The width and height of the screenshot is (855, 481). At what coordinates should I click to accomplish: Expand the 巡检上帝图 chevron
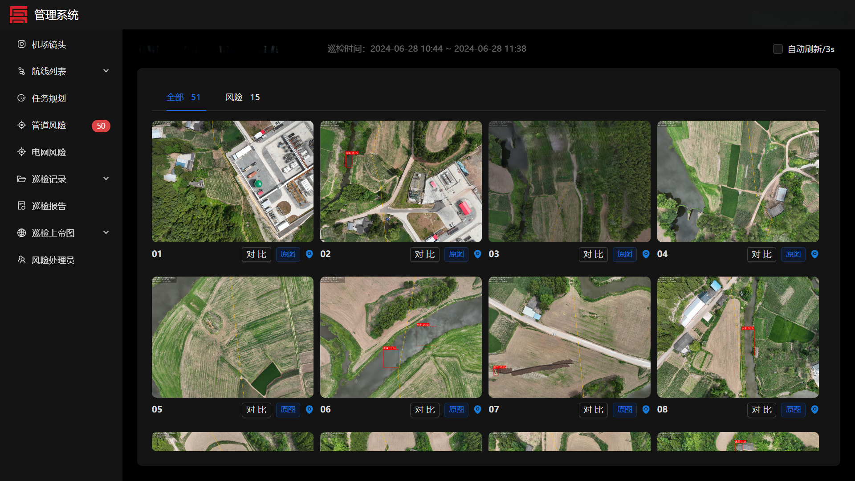[106, 232]
